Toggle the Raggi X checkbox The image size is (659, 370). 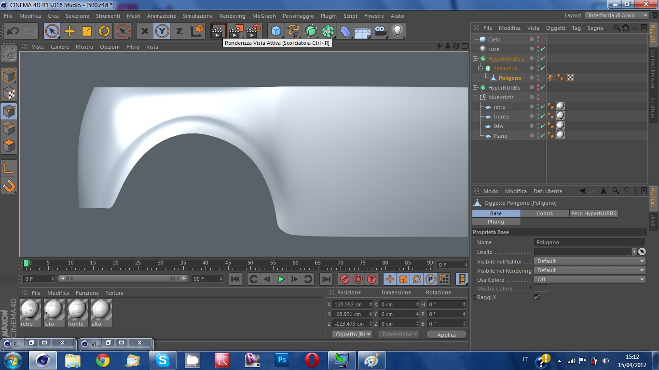tap(536, 297)
